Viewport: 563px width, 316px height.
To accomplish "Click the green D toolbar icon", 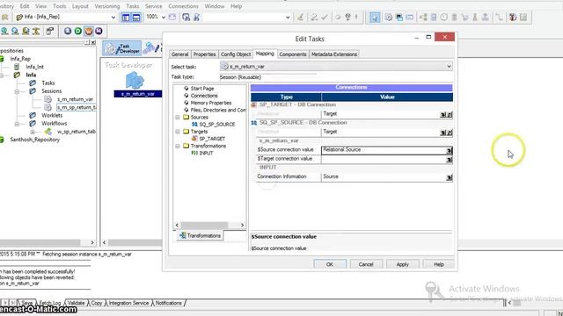I will [78, 32].
